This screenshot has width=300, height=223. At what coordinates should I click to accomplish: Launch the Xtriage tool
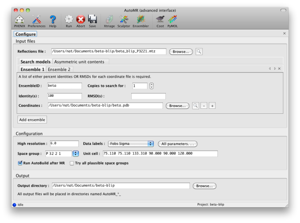pos(109,20)
